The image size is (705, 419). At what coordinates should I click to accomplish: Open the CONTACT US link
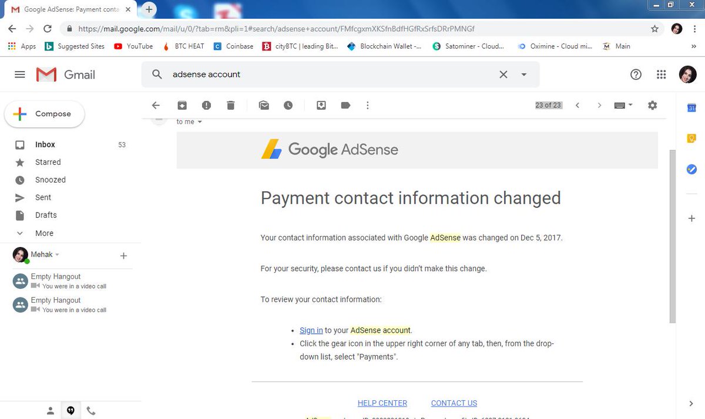tap(454, 403)
